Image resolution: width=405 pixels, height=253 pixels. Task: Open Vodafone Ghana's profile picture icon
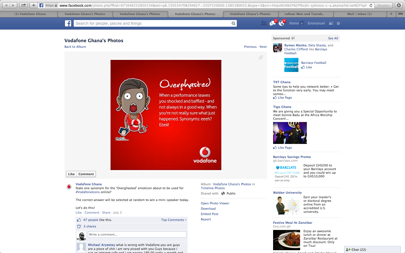[69, 187]
